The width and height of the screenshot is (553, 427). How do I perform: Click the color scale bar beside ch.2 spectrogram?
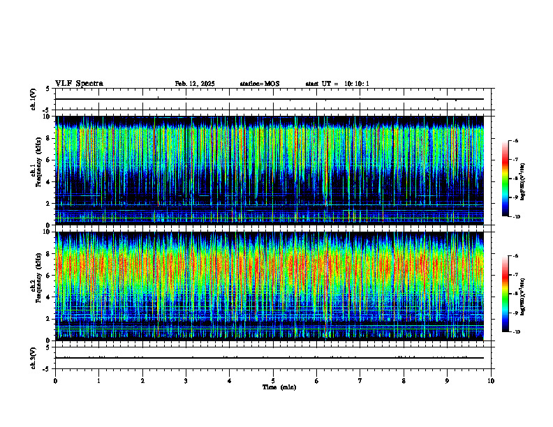[x=505, y=294]
